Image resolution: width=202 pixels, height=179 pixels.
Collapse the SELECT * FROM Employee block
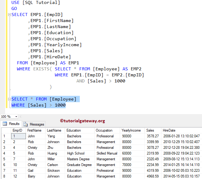pyautogui.click(x=9, y=99)
